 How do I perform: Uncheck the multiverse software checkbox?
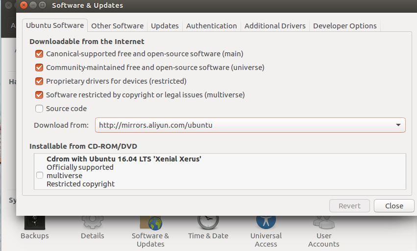tap(39, 95)
